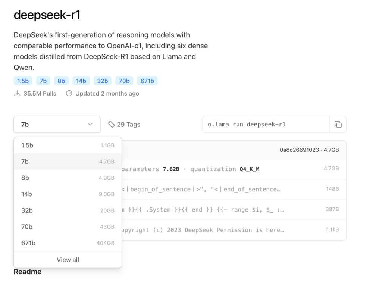This screenshot has height=288, width=382.
Task: Click the chevron arrow in model selector
Action: pyautogui.click(x=90, y=125)
